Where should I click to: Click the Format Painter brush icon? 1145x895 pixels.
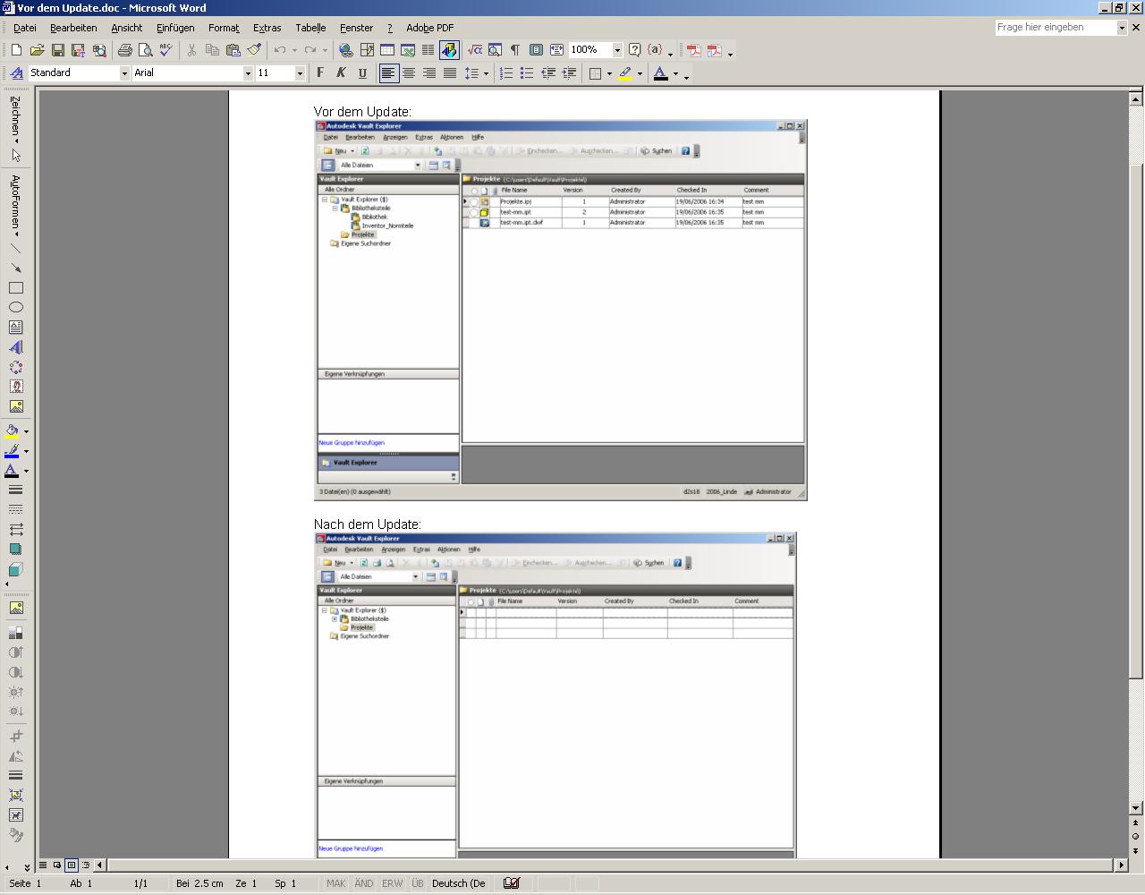[x=254, y=50]
